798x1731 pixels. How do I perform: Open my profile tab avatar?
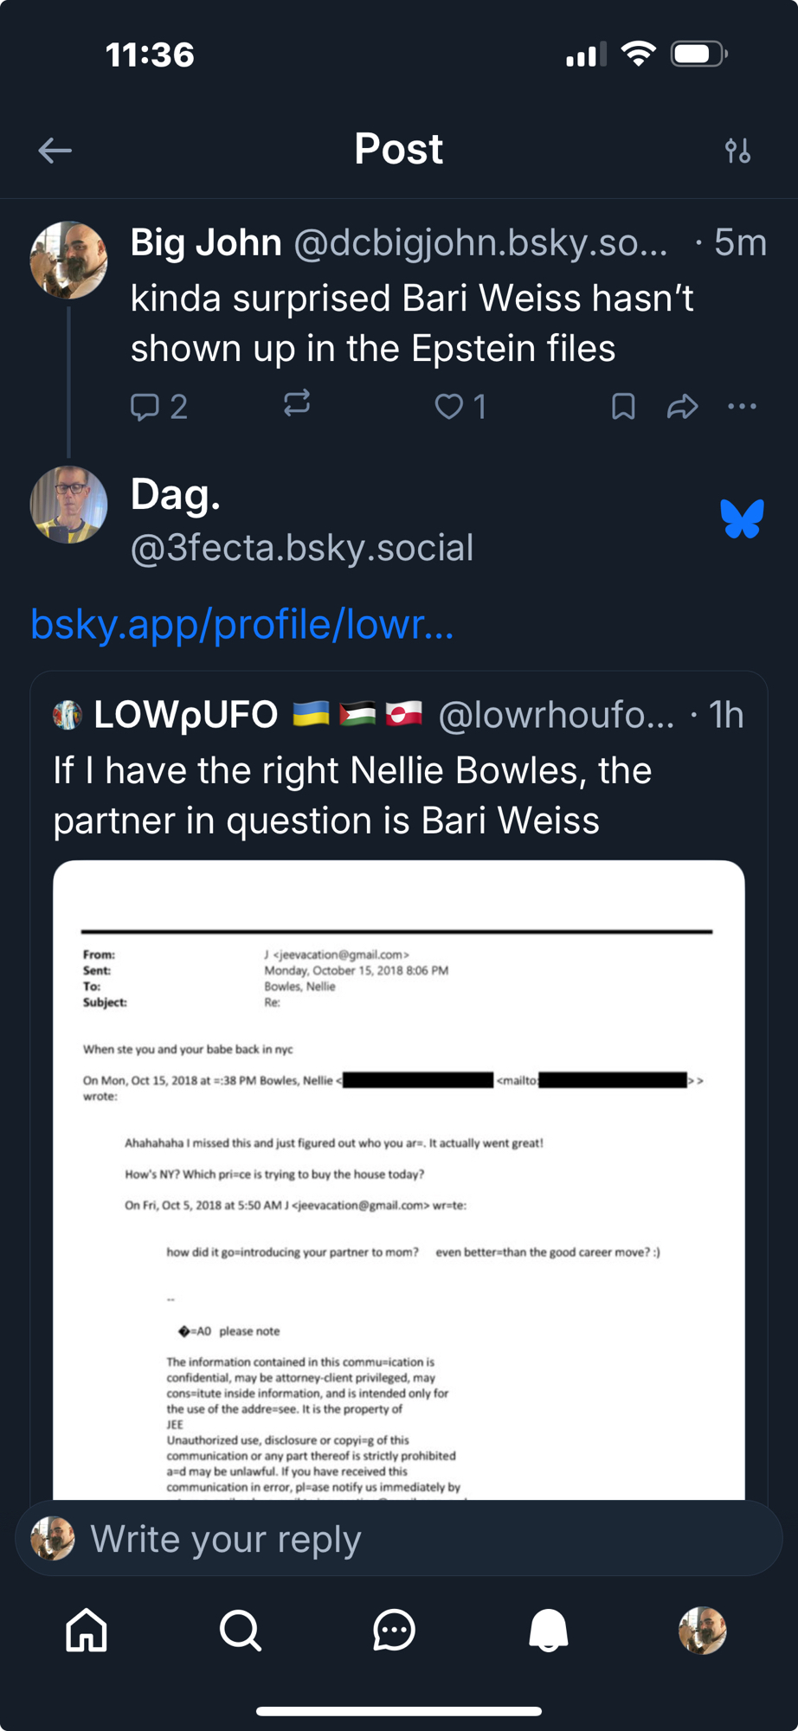[702, 1631]
